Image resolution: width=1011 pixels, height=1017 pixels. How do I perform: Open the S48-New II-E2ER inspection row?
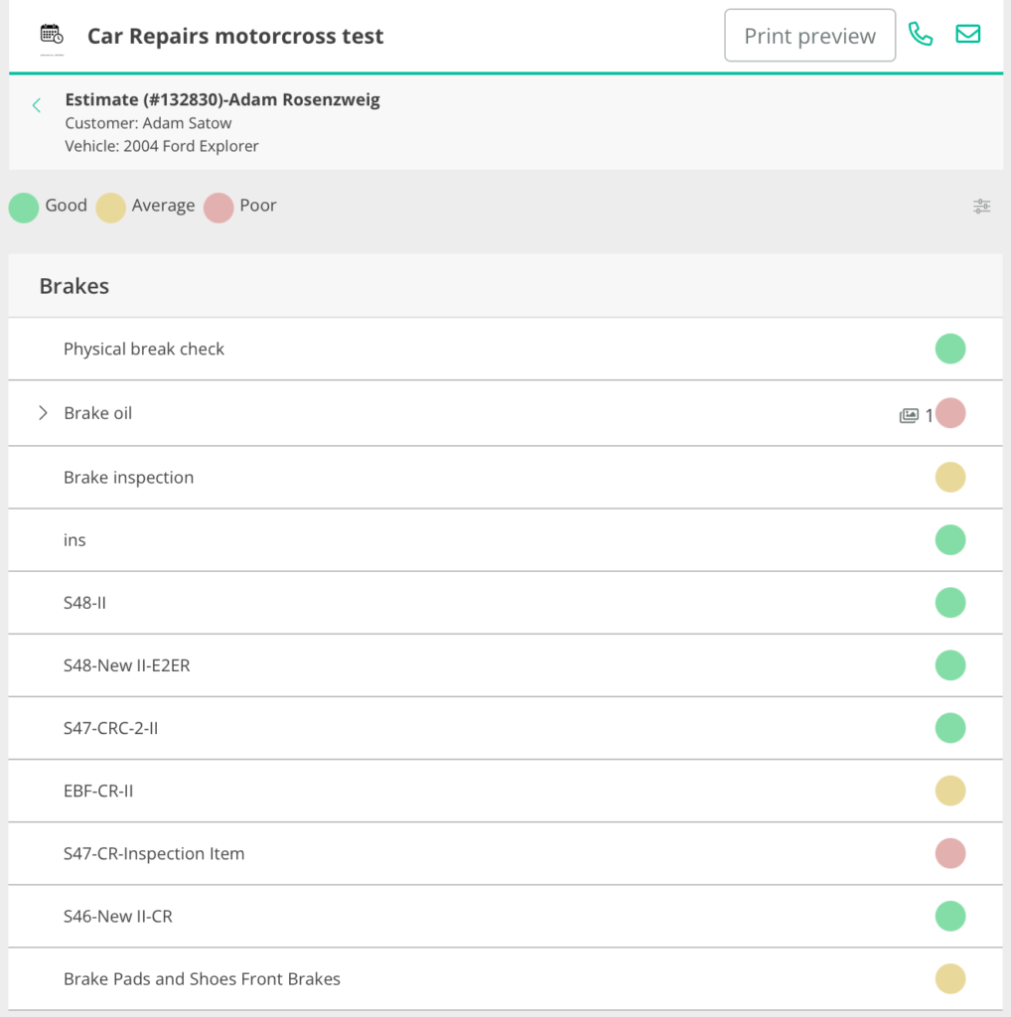point(126,665)
